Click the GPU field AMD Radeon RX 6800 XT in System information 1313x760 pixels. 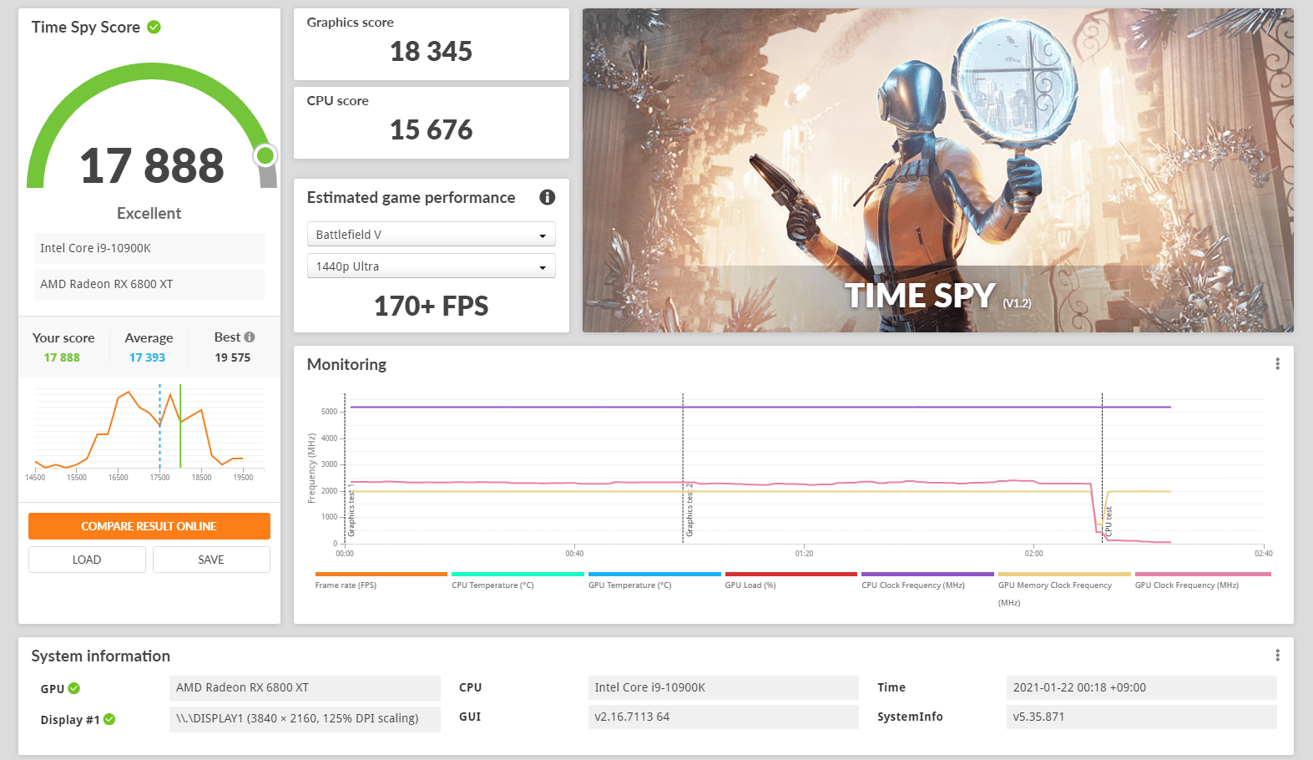point(305,688)
